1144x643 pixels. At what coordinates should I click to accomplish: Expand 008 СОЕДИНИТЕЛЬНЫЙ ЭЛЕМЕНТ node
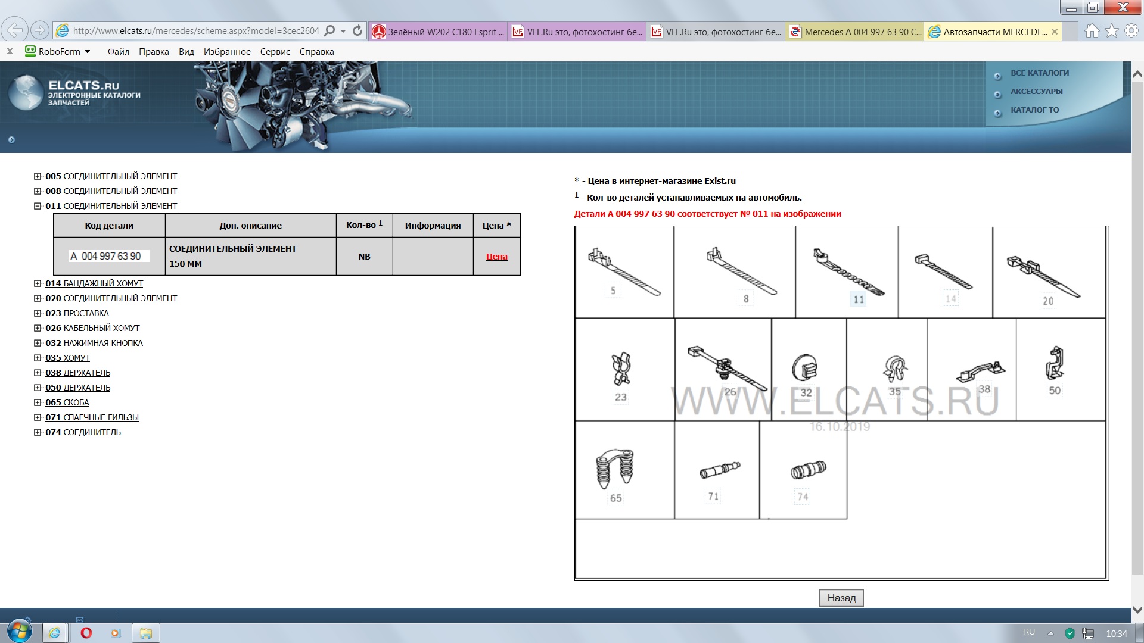38,191
